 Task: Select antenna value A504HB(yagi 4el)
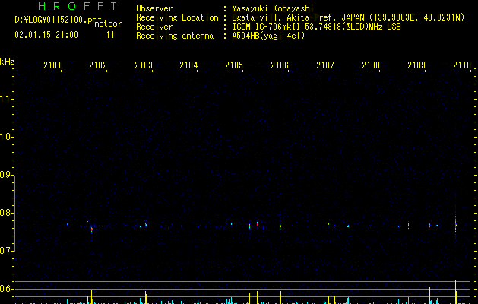click(268, 36)
